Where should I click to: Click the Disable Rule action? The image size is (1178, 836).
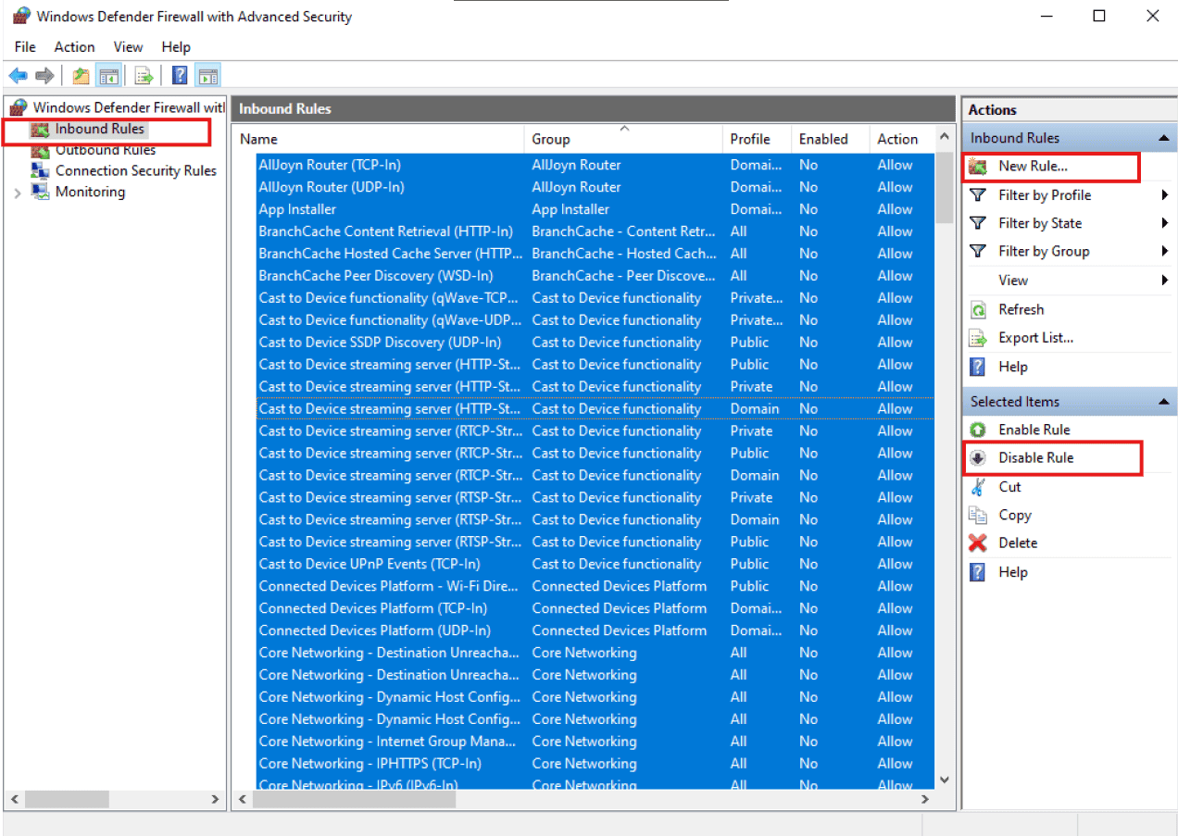1035,457
